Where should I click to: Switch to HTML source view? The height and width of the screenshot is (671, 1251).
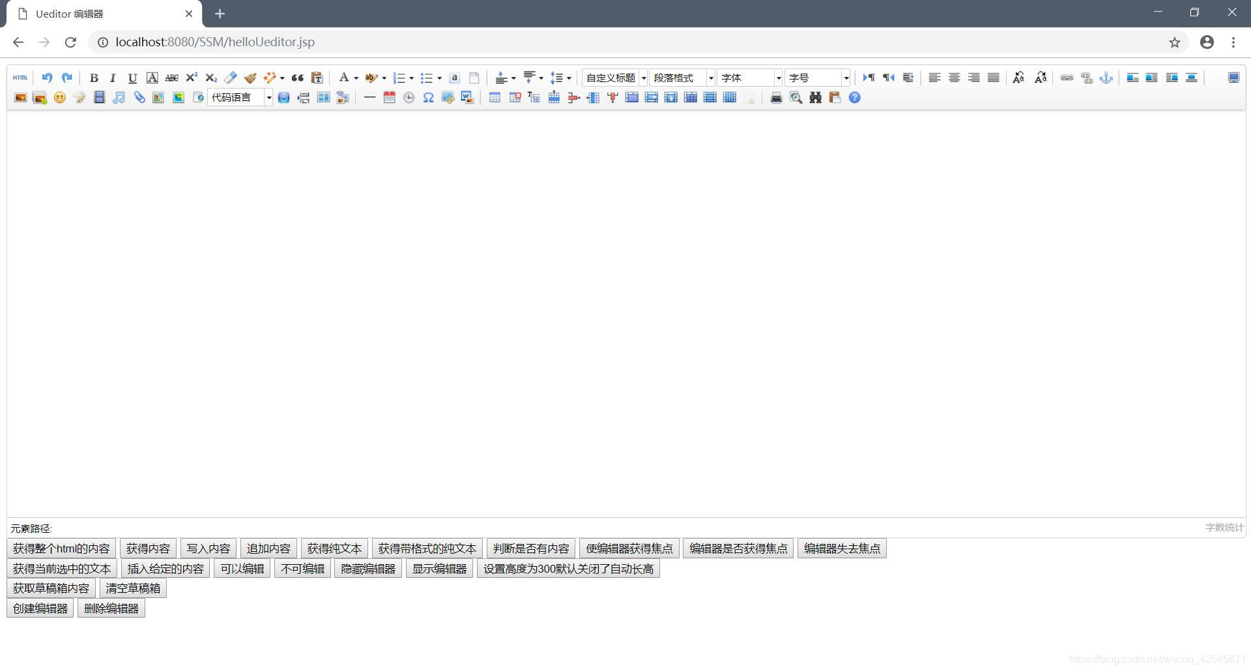20,78
